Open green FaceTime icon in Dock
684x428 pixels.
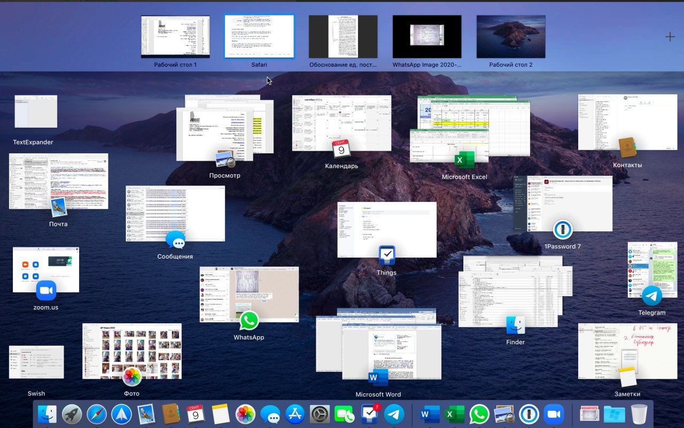click(x=345, y=414)
